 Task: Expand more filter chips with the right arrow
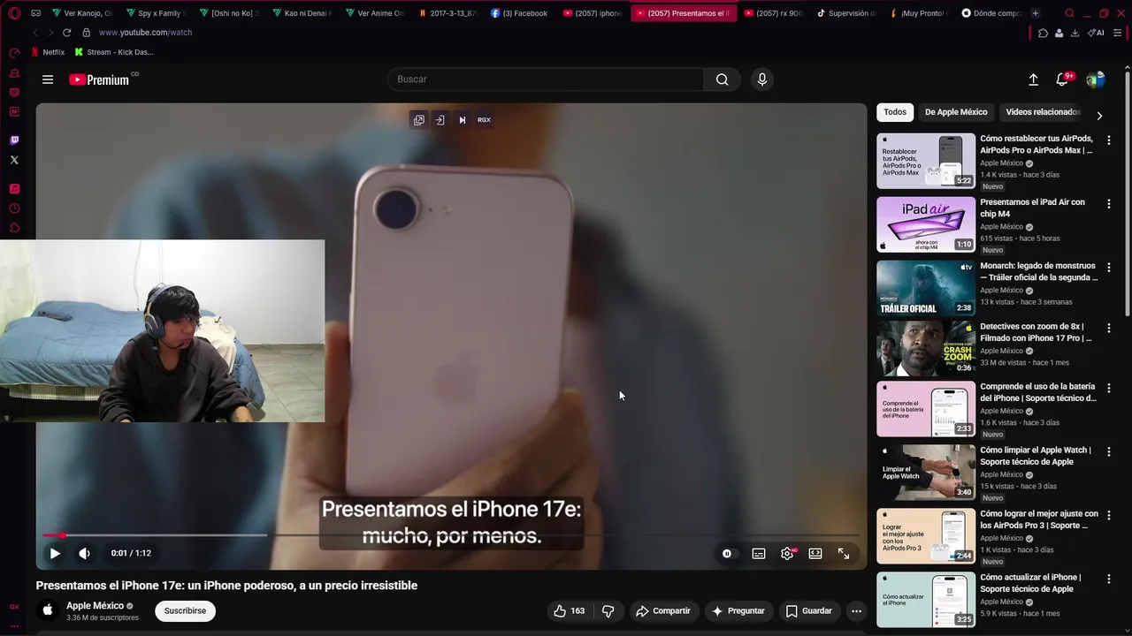pyautogui.click(x=1099, y=116)
